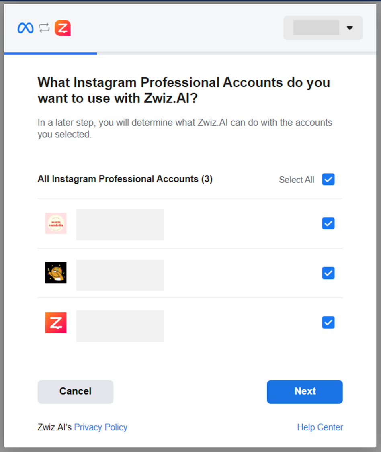
Task: Click the connection arrows icon between the logos
Action: click(43, 28)
